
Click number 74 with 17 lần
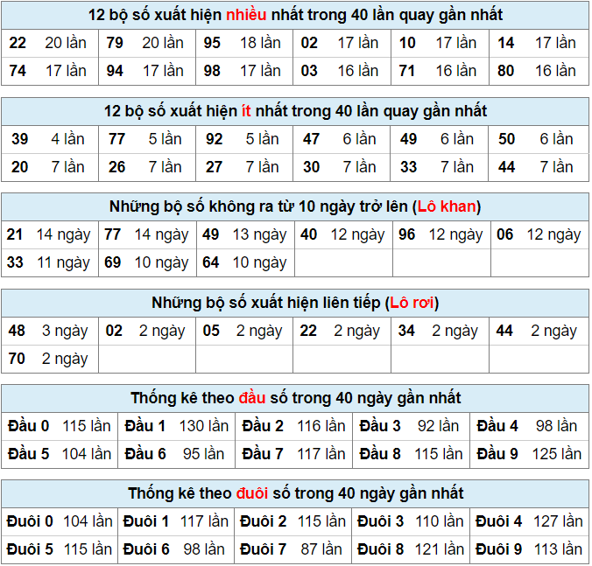50,71
